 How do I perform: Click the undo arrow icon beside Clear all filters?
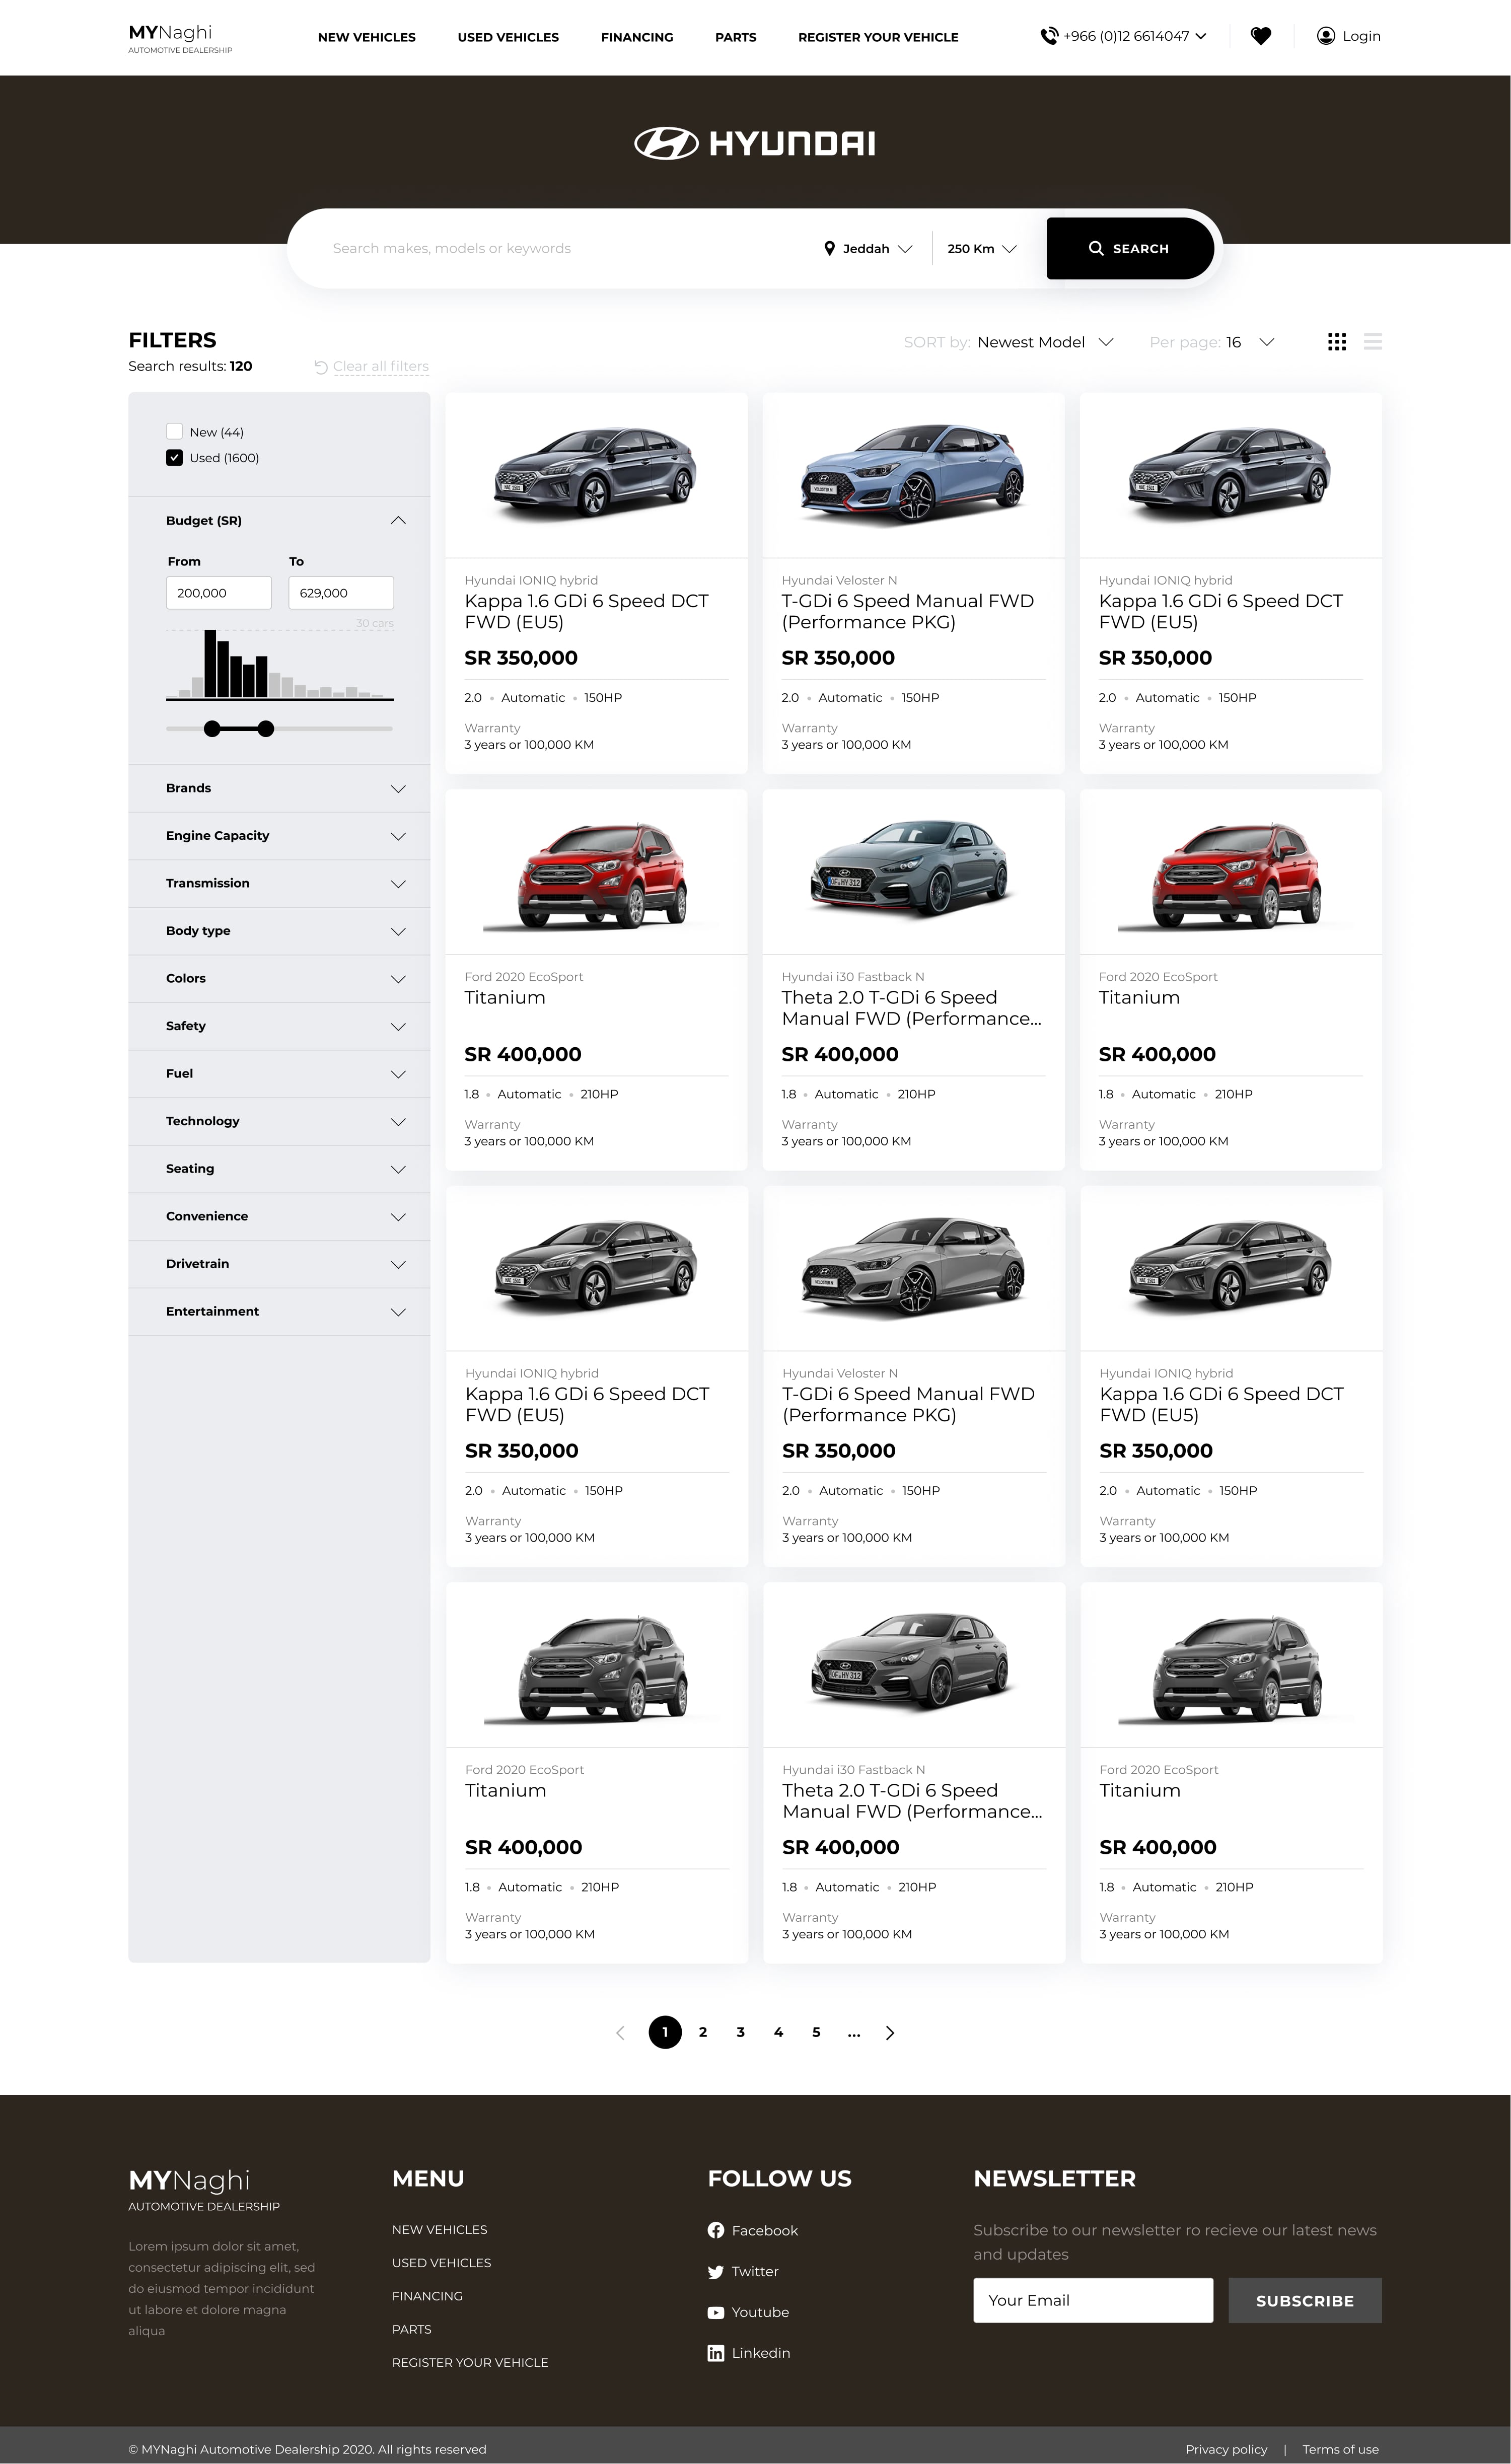(x=321, y=367)
